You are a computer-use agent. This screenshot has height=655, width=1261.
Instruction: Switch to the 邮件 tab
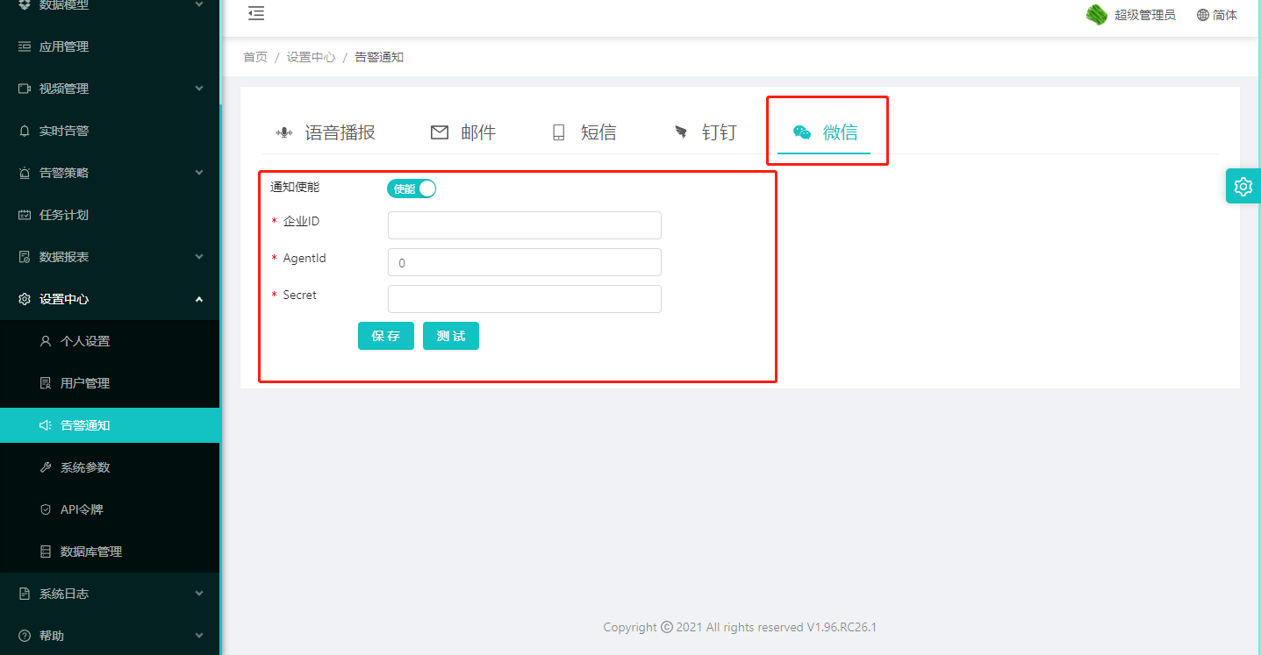463,132
